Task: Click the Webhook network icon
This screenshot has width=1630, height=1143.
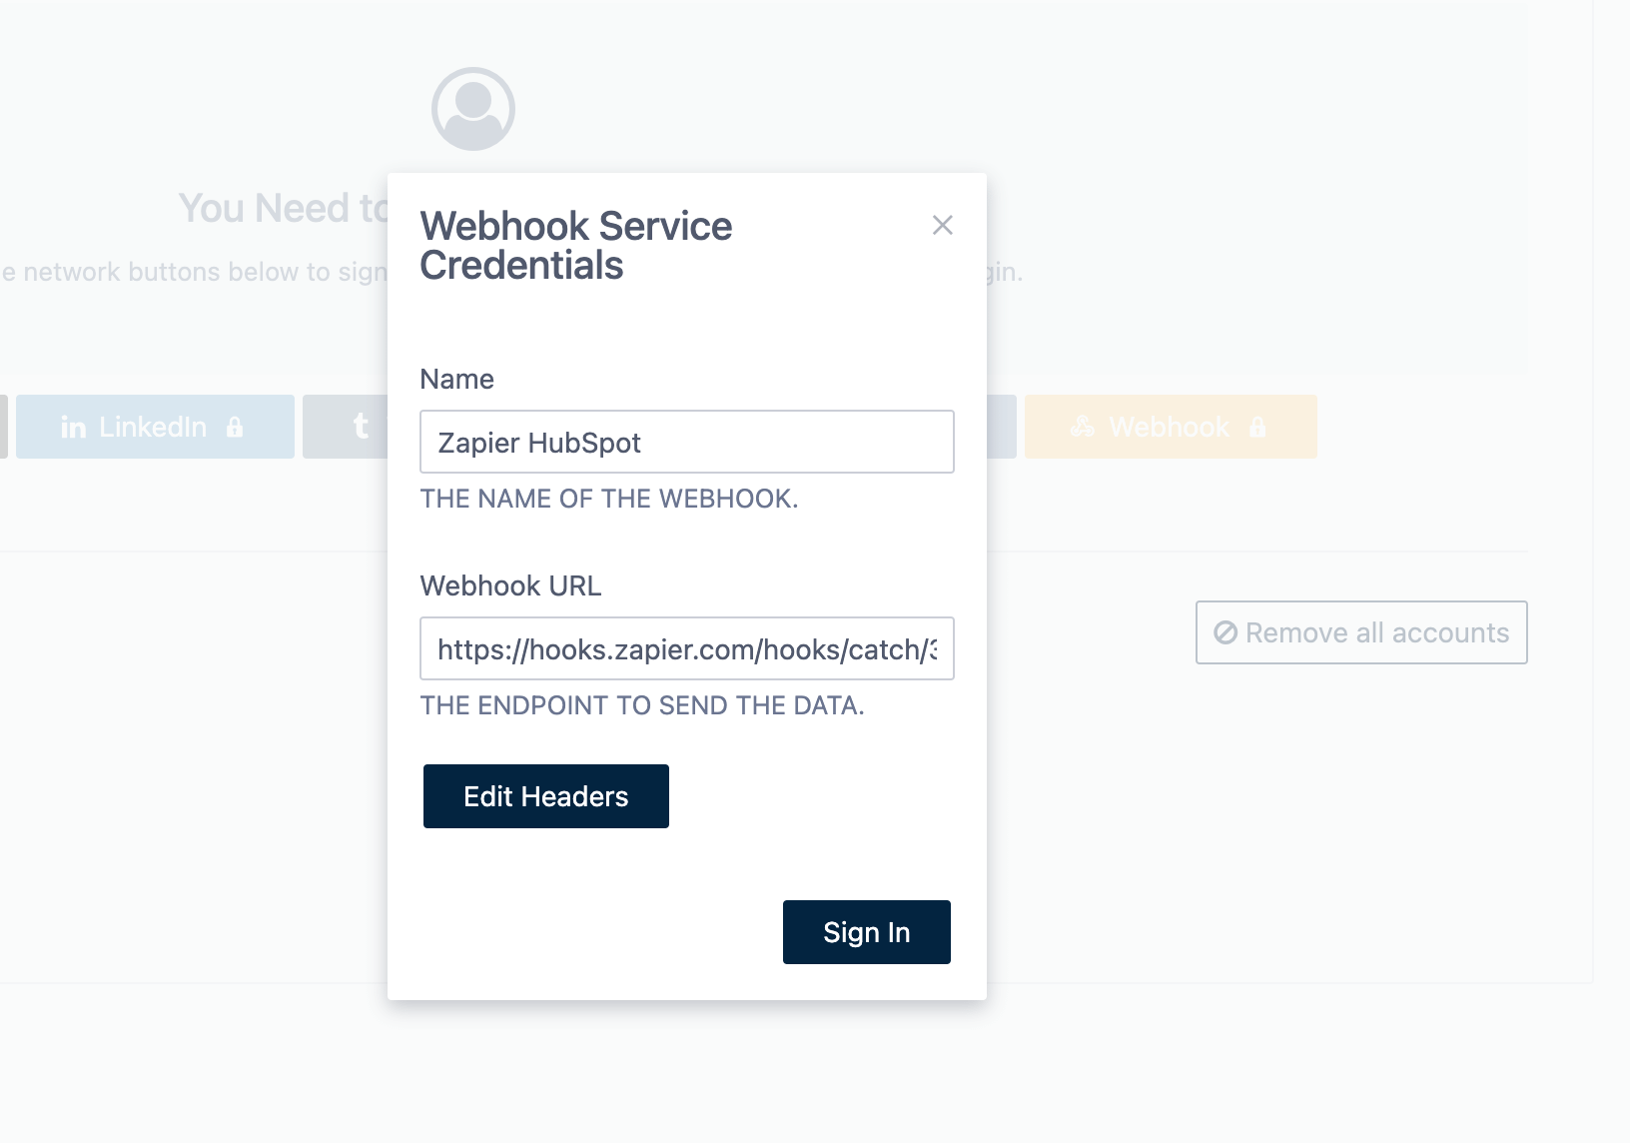Action: [x=1083, y=428]
